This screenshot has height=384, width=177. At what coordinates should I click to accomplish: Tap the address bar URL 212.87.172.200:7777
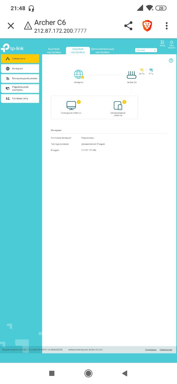(60, 31)
